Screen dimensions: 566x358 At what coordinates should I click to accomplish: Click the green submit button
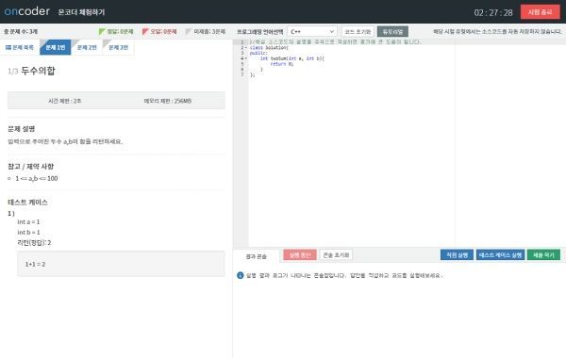pyautogui.click(x=543, y=255)
